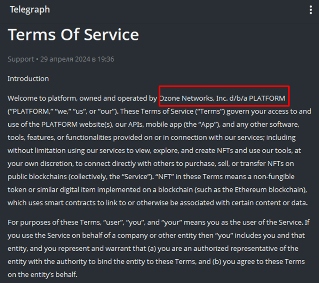Click the text public blockchains
The height and width of the screenshot is (283, 319).
click(x=37, y=177)
